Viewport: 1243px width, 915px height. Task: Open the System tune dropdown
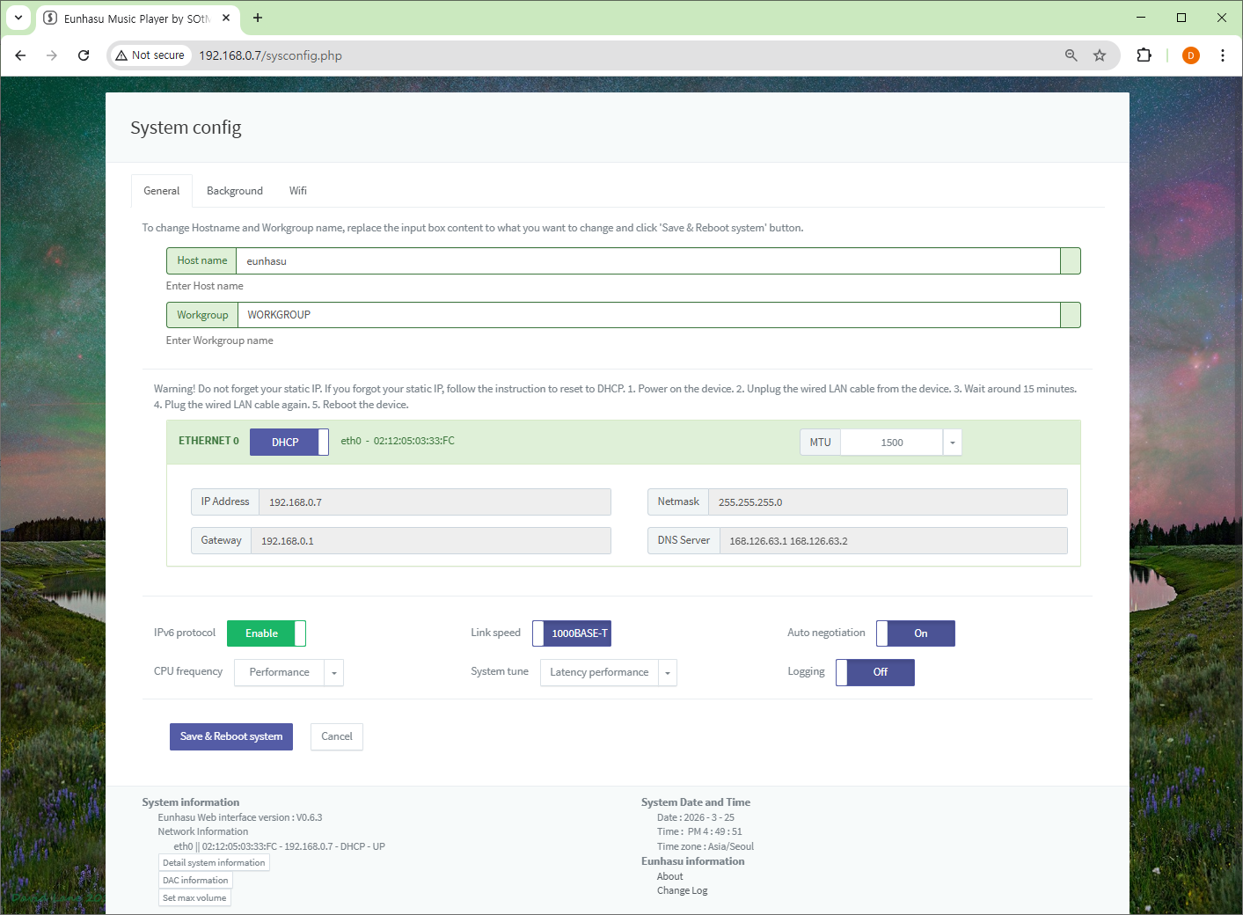(667, 673)
